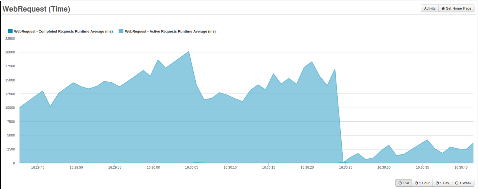The width and height of the screenshot is (478, 189).
Task: Switch to the 1 Day view
Action: (x=442, y=183)
